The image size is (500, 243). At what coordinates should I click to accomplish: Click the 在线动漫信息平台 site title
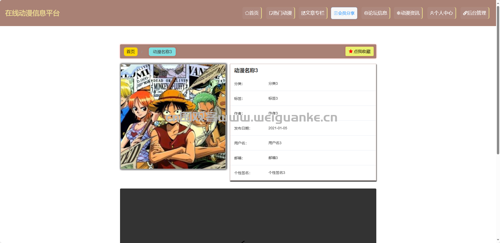(x=32, y=13)
